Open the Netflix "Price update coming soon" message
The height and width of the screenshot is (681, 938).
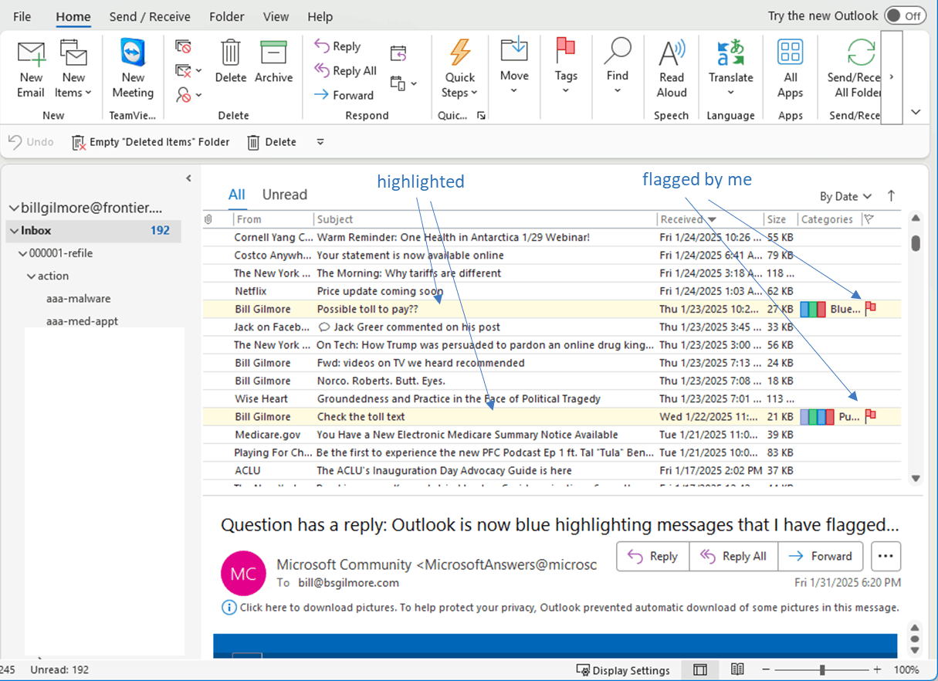tap(552, 291)
